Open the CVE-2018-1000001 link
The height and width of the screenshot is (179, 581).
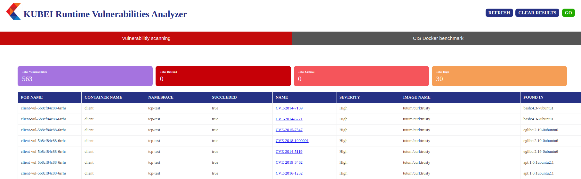pos(292,141)
